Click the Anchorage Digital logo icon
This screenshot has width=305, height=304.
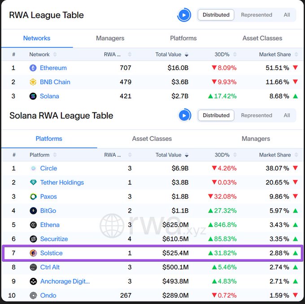pyautogui.click(x=33, y=282)
